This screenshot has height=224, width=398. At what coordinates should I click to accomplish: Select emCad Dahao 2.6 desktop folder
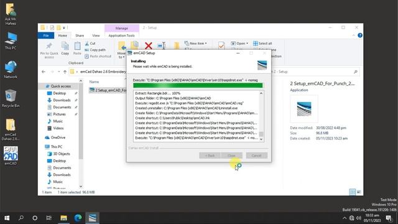point(11,129)
